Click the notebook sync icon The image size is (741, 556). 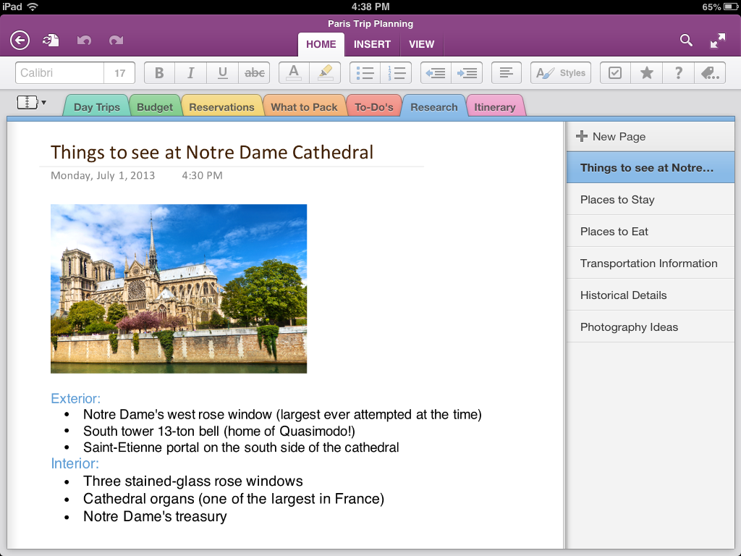(x=51, y=41)
